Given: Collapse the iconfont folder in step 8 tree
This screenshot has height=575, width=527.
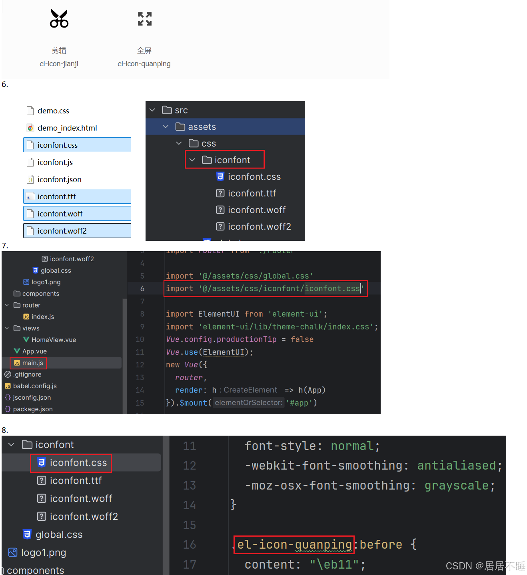Looking at the screenshot, I should point(12,444).
